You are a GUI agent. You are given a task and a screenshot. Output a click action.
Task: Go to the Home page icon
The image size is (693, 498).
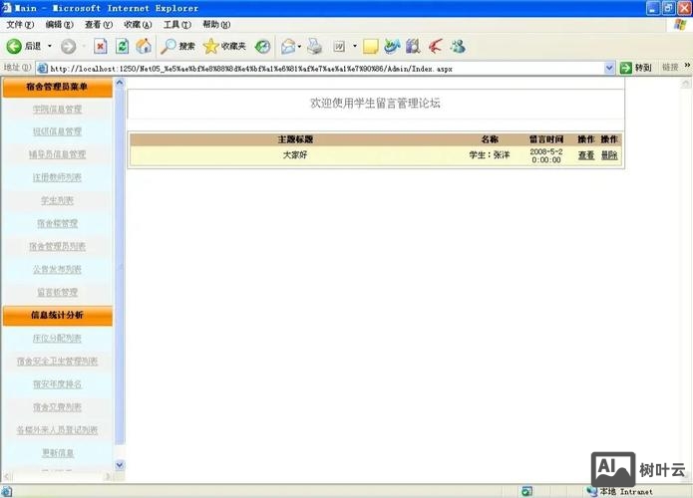(144, 46)
